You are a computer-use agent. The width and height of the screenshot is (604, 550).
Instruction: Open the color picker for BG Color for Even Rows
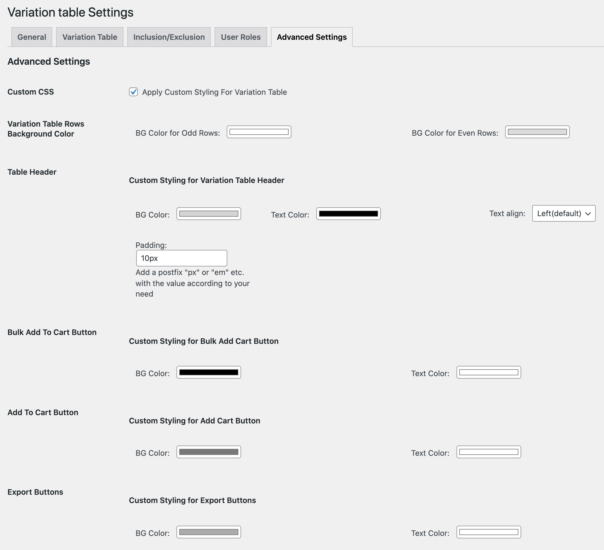pos(537,132)
